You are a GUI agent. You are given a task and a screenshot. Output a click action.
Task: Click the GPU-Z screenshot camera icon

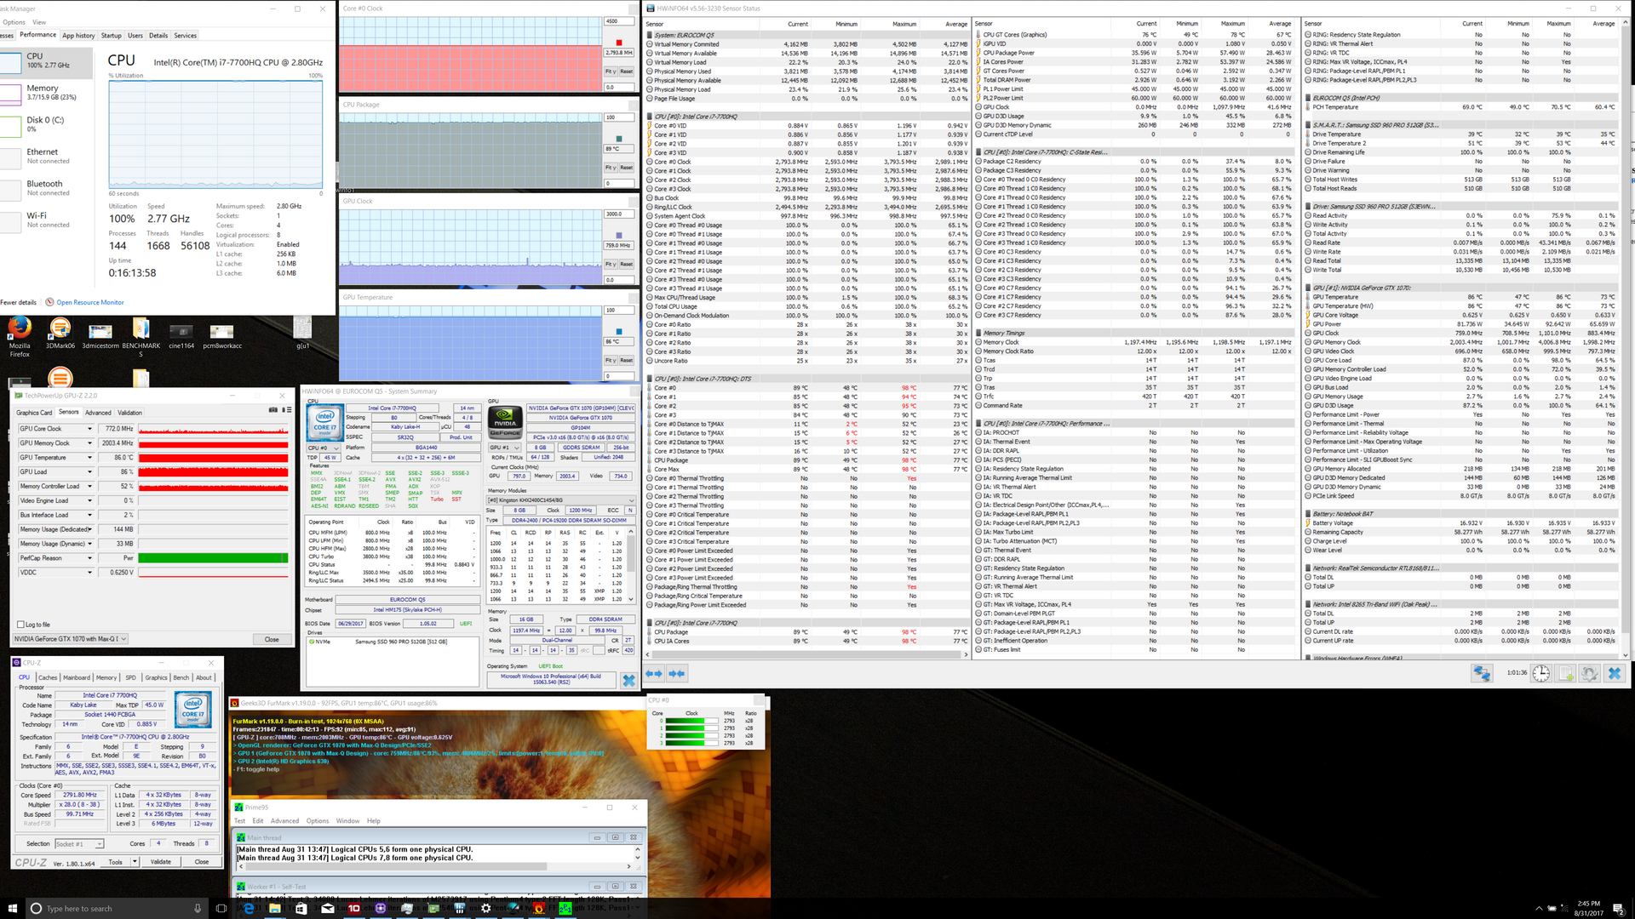[x=273, y=410]
